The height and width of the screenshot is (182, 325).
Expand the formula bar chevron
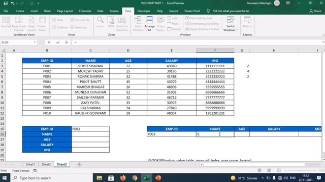323,42
